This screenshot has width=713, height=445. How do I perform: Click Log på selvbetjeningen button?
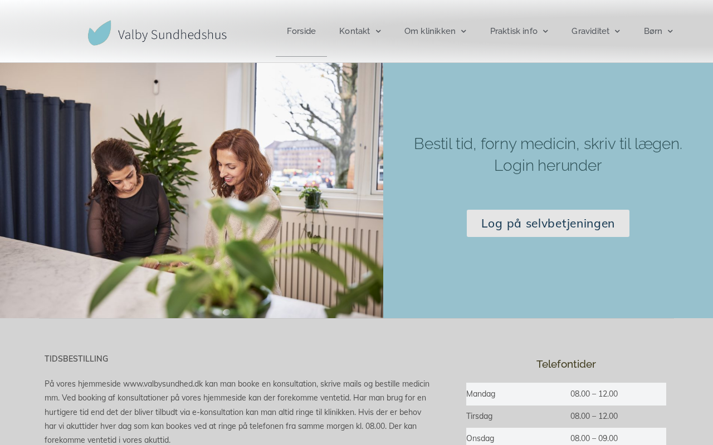[x=548, y=223]
